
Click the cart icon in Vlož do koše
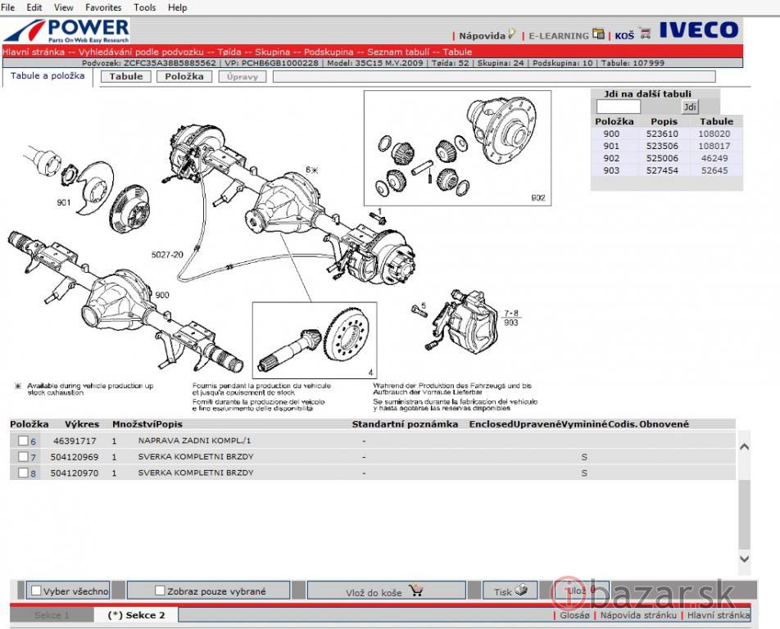[415, 591]
